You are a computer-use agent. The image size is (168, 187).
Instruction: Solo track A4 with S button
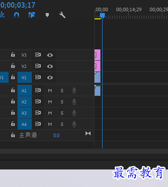pyautogui.click(x=62, y=124)
